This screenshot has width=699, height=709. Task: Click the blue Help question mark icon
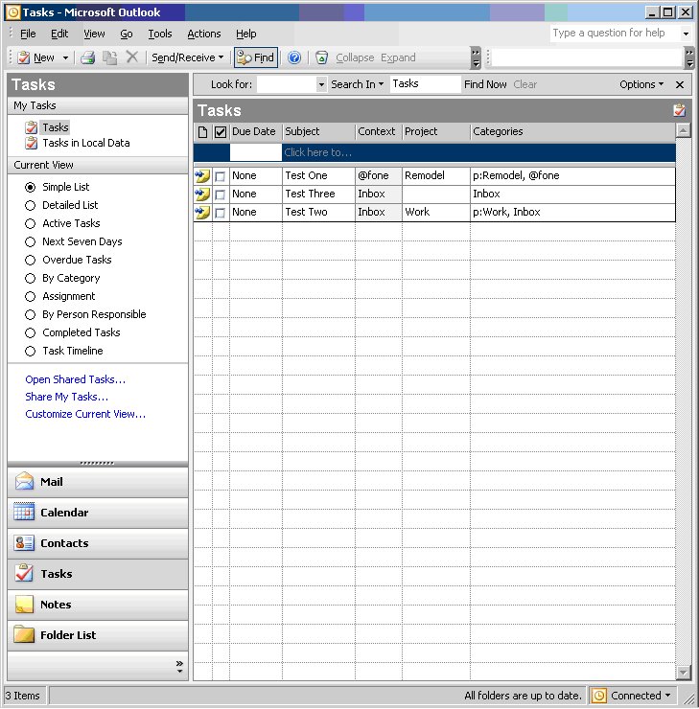click(294, 57)
